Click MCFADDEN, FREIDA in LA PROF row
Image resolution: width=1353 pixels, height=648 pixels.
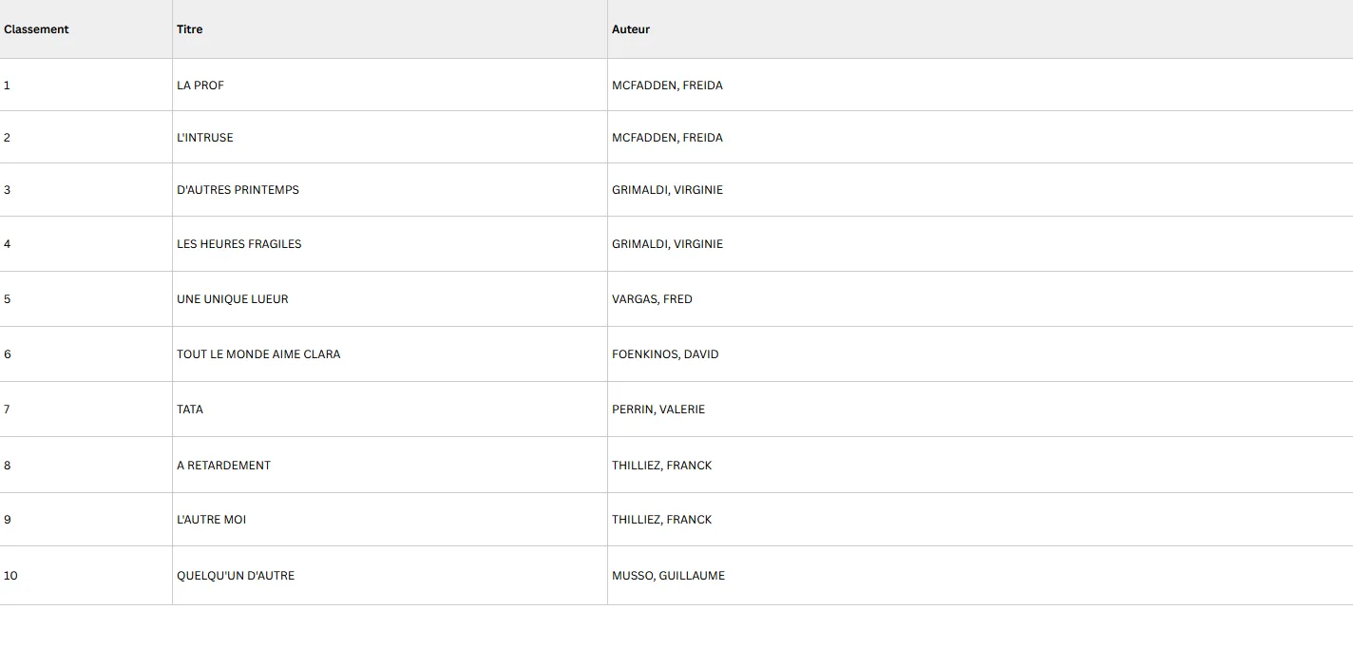pyautogui.click(x=667, y=86)
